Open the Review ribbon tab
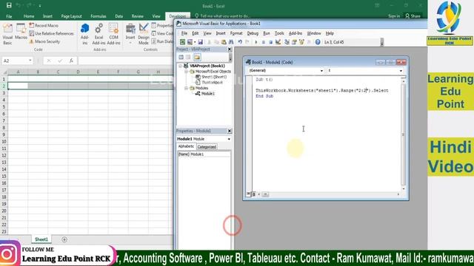This screenshot has width=474, height=266. (138, 16)
